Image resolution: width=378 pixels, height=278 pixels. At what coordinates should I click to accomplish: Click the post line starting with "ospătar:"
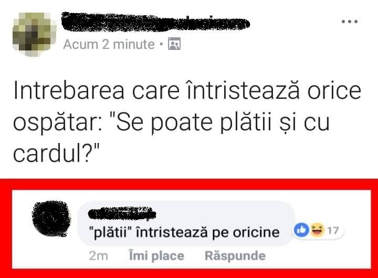tap(171, 122)
